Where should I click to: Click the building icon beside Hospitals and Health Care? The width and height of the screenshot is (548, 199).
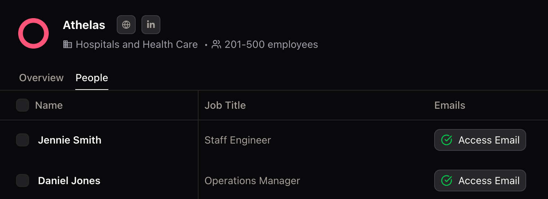[x=68, y=45]
